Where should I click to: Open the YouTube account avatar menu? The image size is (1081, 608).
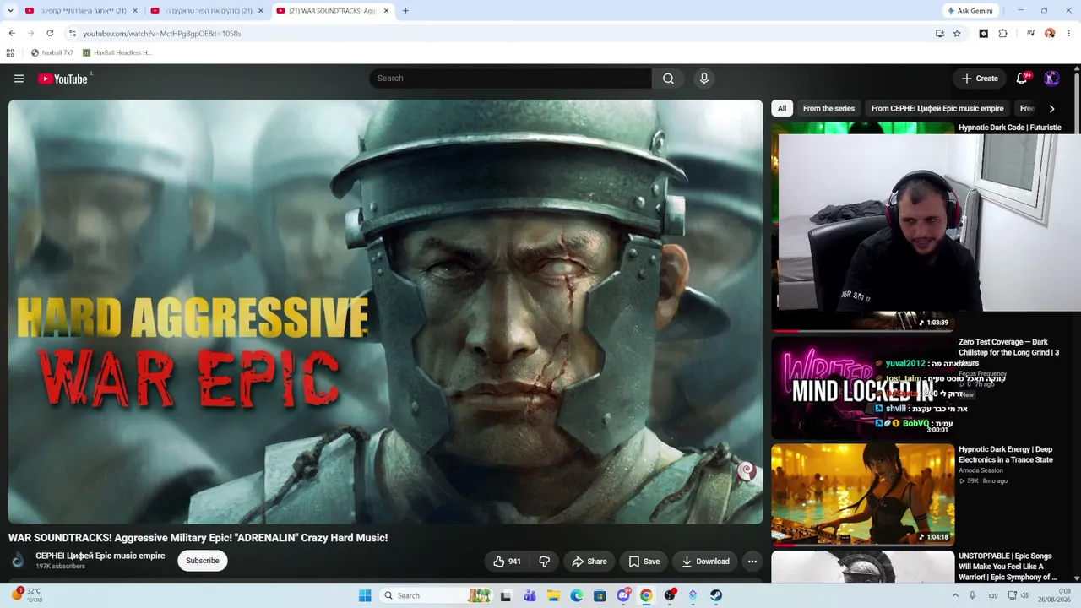click(x=1051, y=79)
